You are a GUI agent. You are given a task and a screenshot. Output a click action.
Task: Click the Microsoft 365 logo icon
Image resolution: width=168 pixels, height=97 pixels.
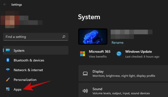pyautogui.click(x=82, y=54)
